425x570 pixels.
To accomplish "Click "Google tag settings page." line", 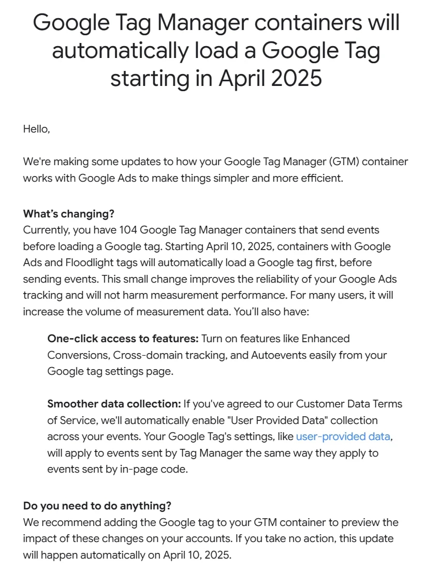I will pos(110,371).
